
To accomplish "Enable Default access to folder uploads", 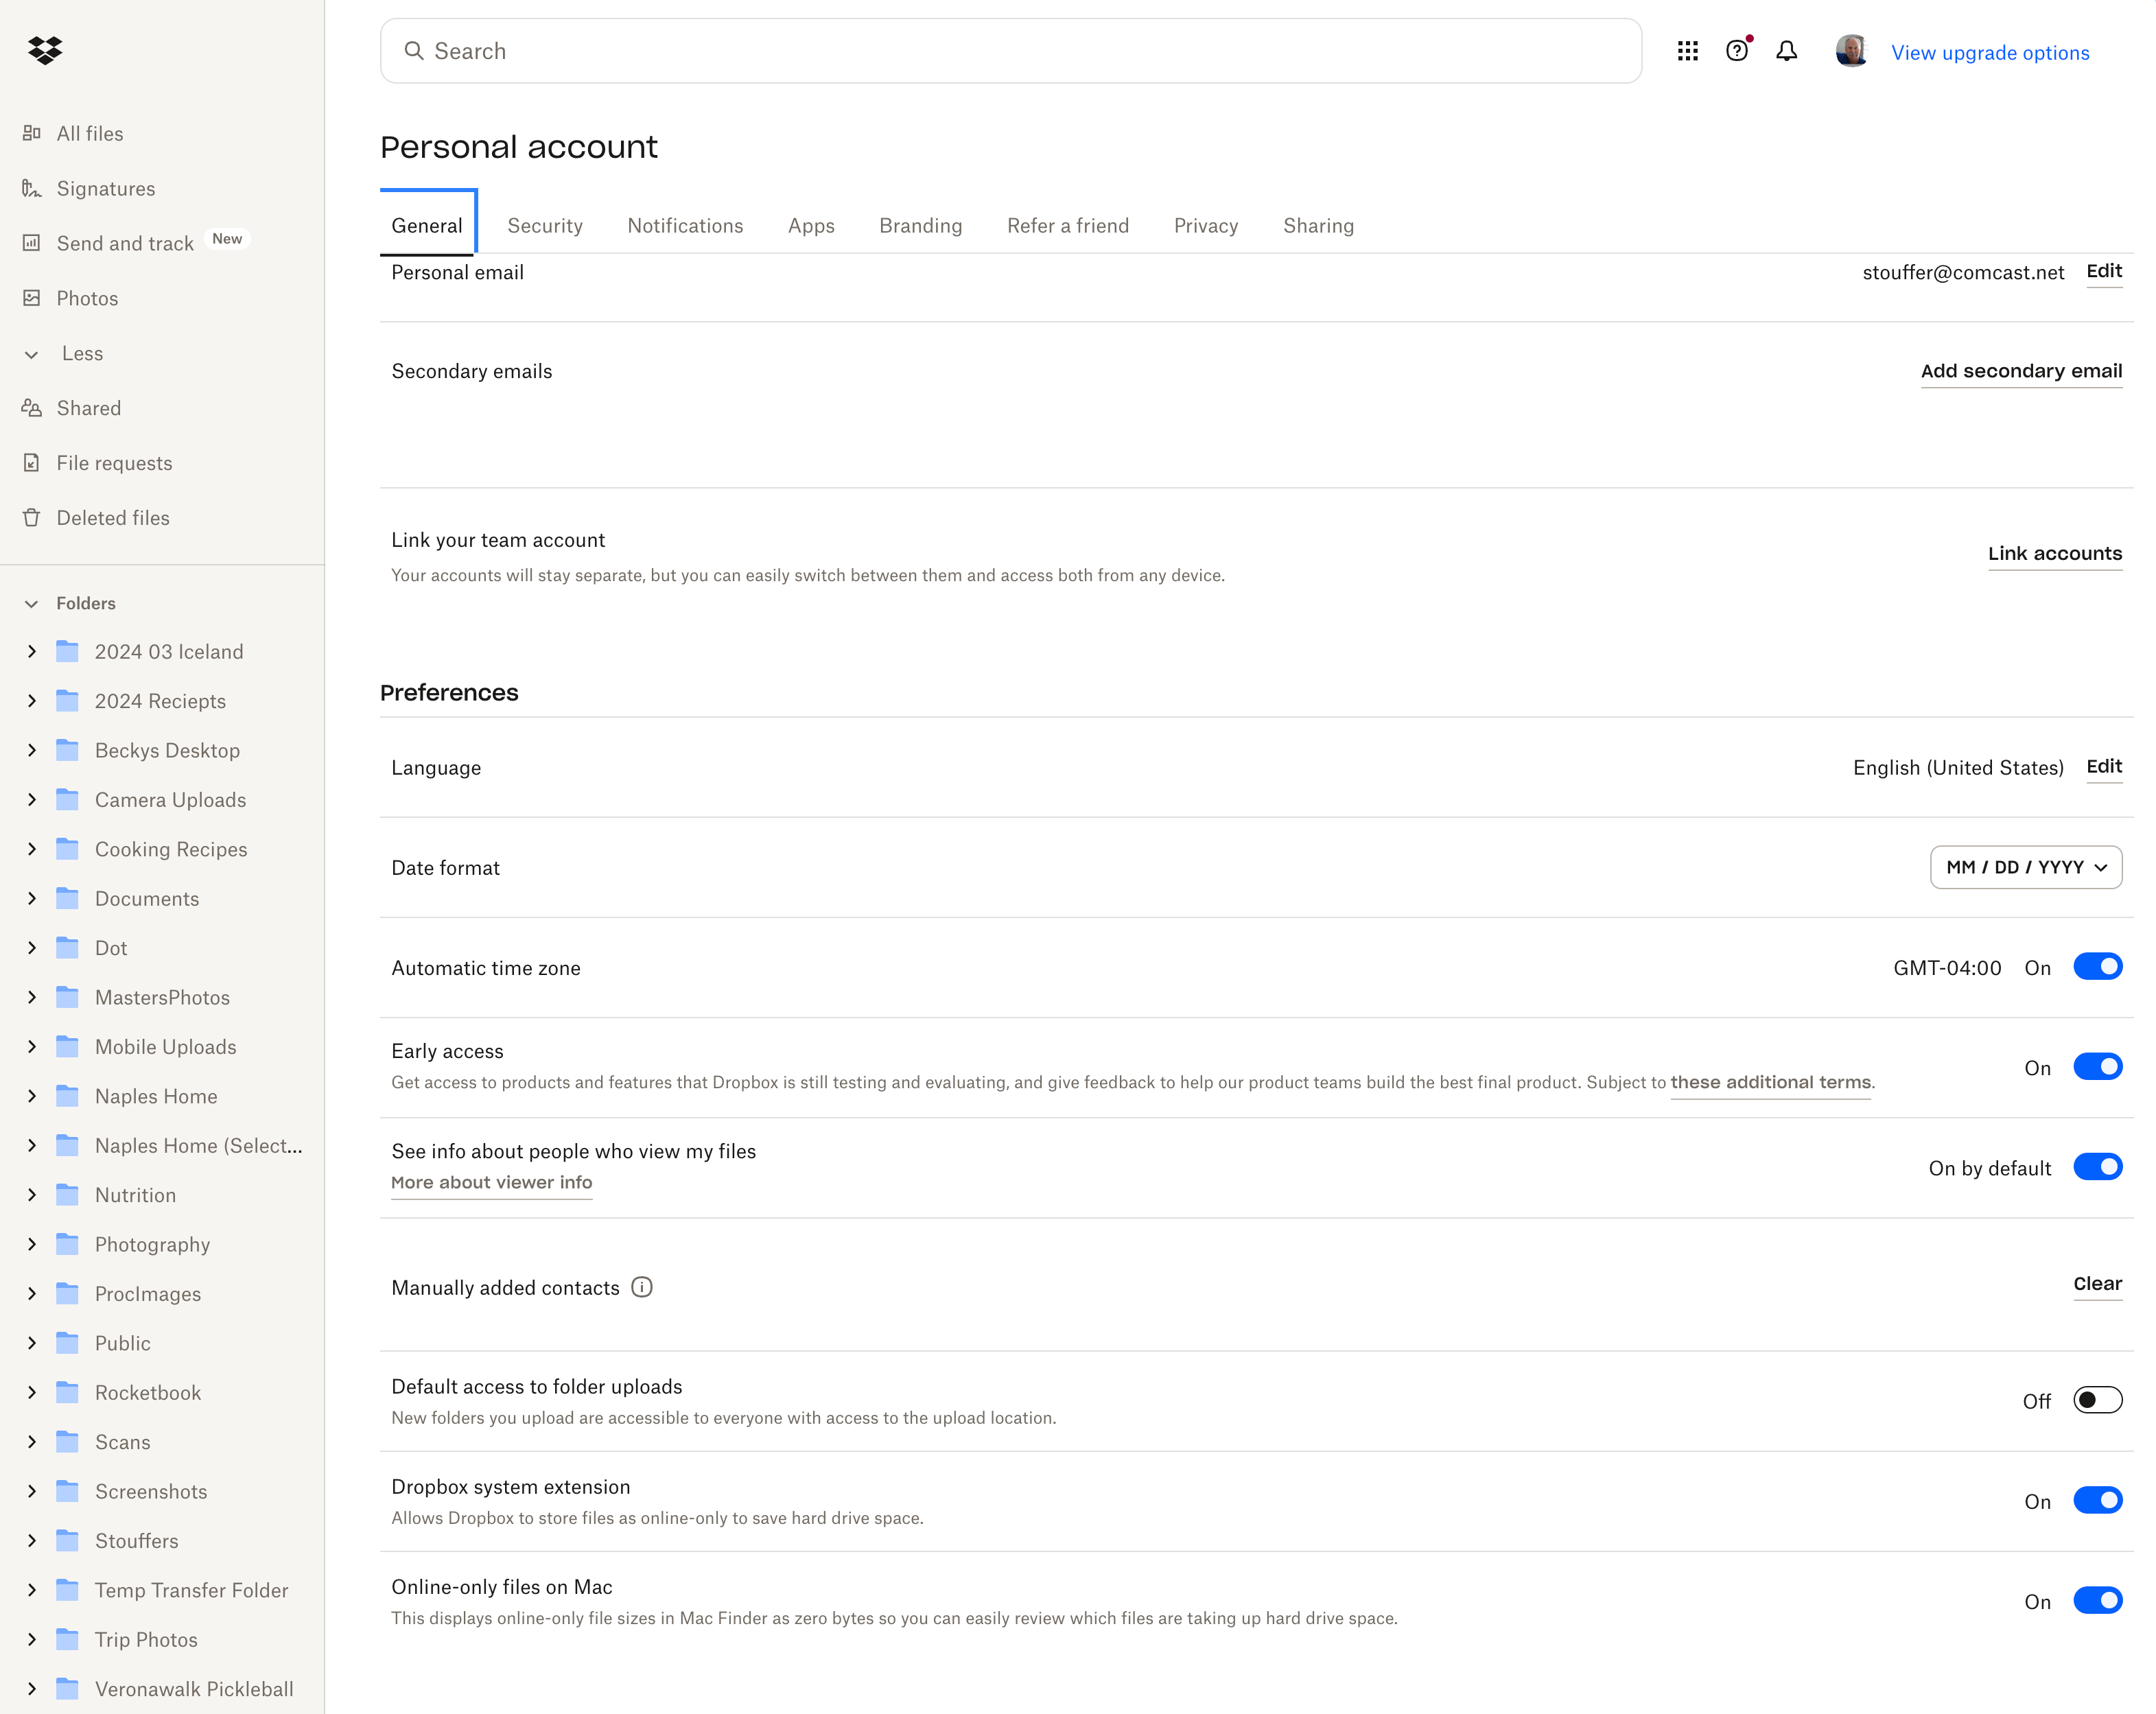I will (x=2097, y=1400).
